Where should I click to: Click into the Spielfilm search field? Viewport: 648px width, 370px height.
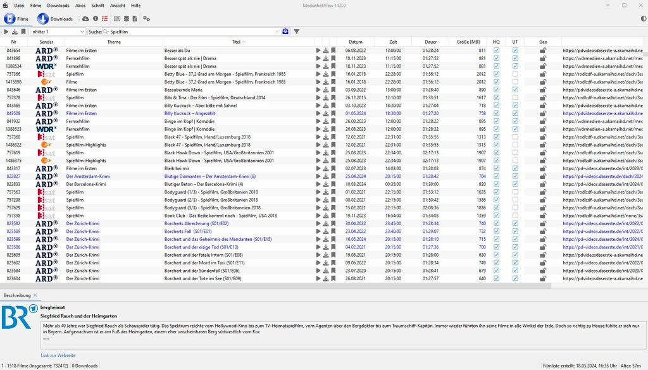192,32
